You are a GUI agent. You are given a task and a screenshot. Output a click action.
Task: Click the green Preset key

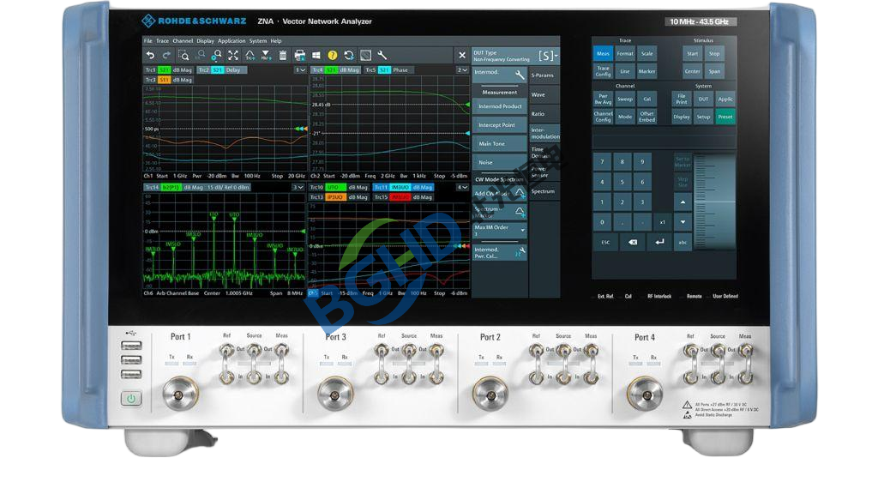pyautogui.click(x=725, y=117)
